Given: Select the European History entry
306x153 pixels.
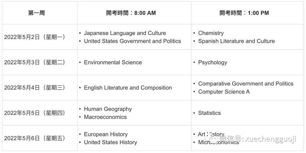Looking at the screenshot, I should click(106, 134).
